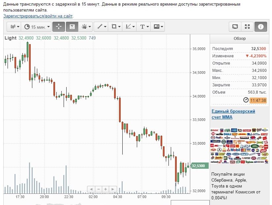
Task: Click the detach chart window icon
Action: click(x=235, y=27)
